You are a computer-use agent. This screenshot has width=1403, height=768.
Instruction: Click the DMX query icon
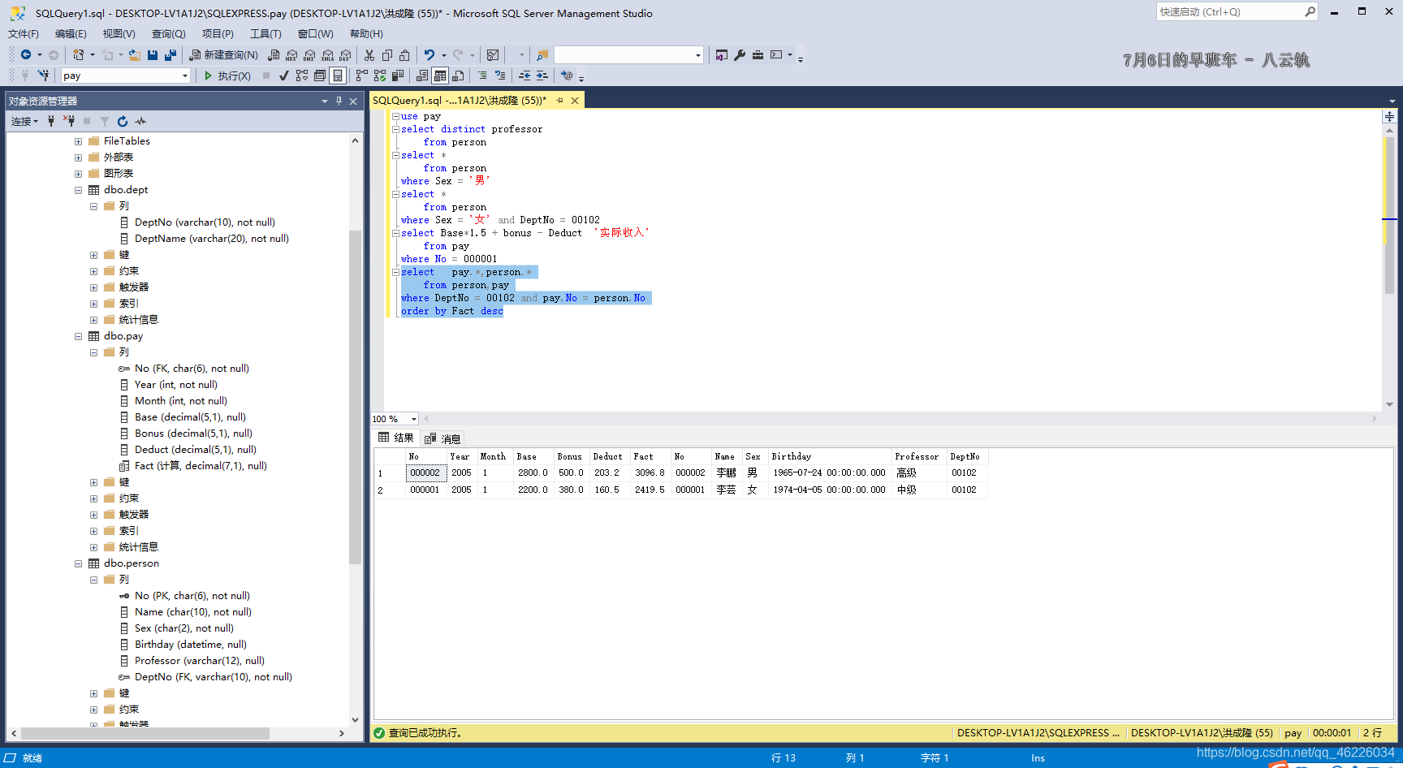point(309,54)
